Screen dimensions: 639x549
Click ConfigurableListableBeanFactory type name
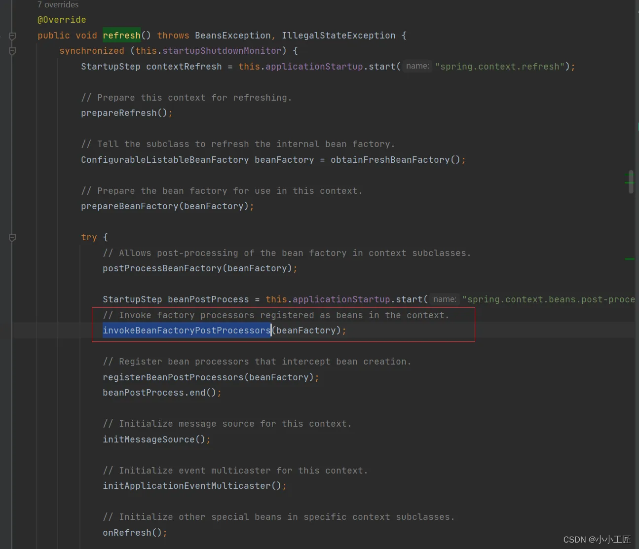(165, 160)
